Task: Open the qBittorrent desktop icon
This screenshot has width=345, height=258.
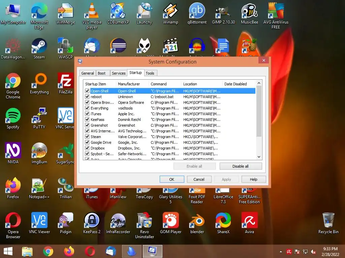Action: 197,13
